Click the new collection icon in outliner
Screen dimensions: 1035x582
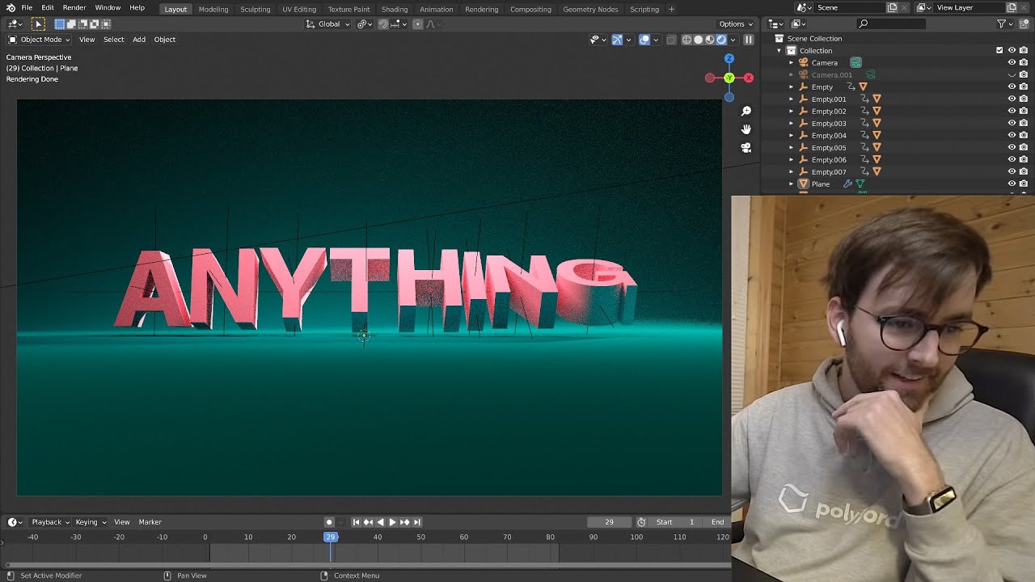click(x=1024, y=24)
